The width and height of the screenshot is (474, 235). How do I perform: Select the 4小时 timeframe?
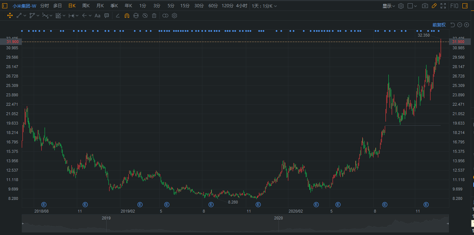click(242, 6)
